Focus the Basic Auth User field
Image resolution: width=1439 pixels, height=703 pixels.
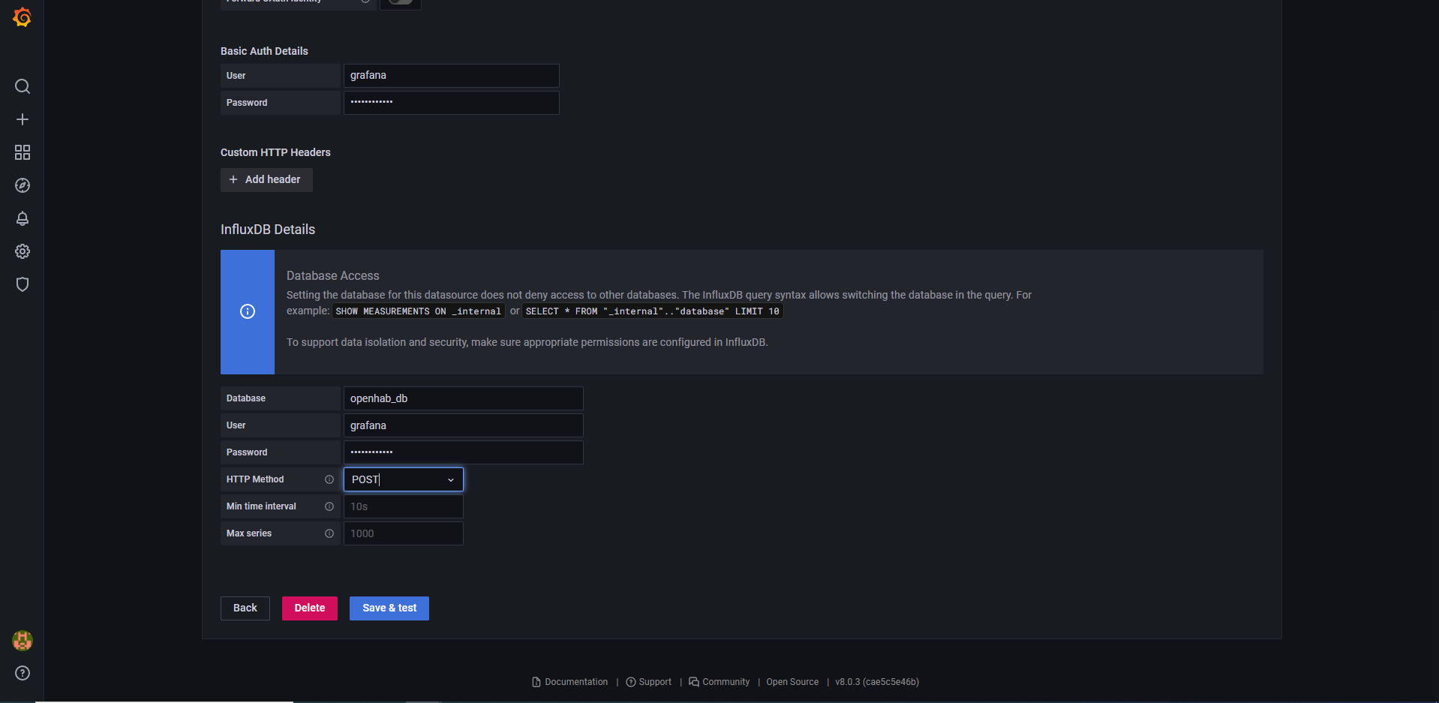tap(452, 76)
